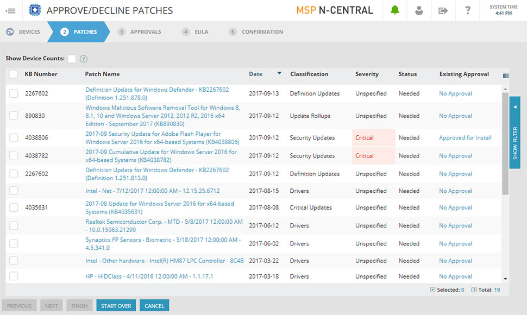Viewport: 527px width, 315px height.
Task: Sort by Existing Approval column header
Action: tap(464, 74)
